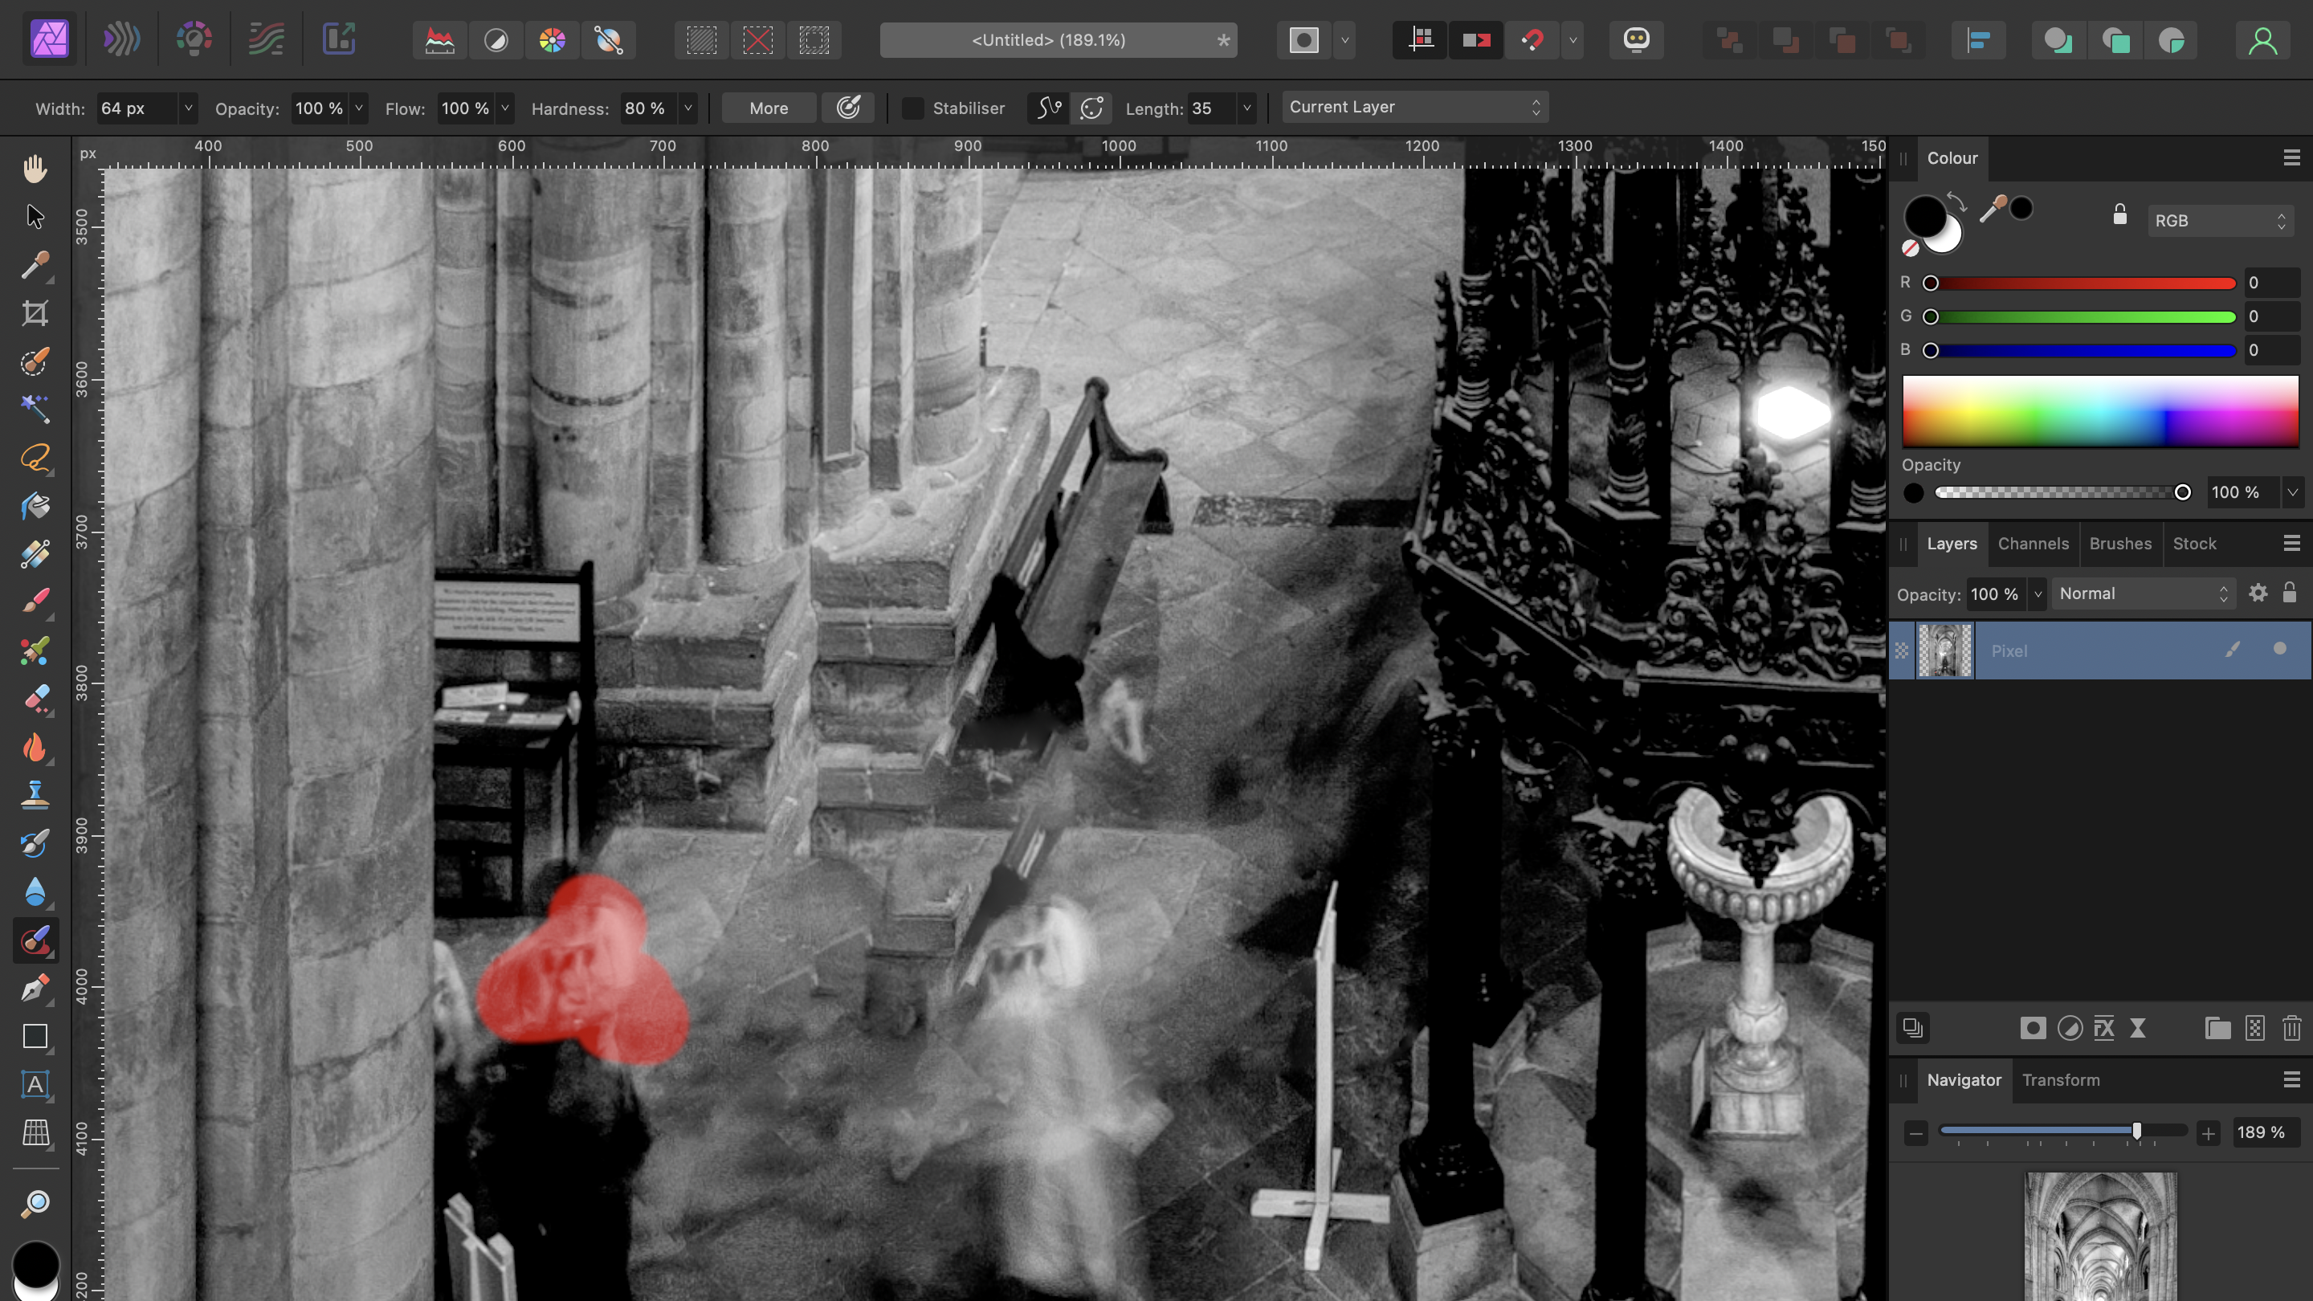This screenshot has height=1301, width=2313.
Task: Switch to the Channels tab
Action: click(x=2033, y=544)
